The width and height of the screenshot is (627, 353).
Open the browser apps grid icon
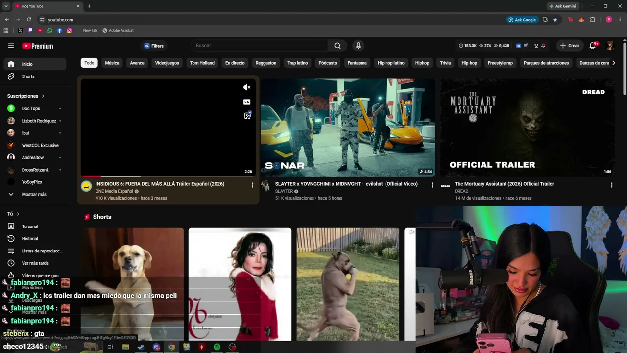point(6,30)
